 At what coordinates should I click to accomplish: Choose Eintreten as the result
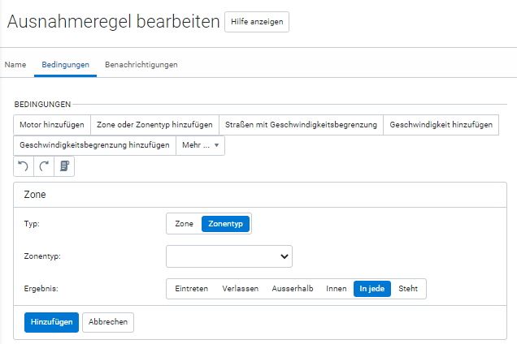coord(191,289)
